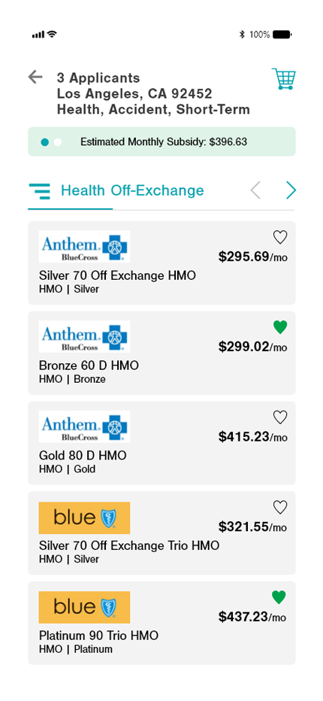Favorite the Silver 70 Off Exchange HMO plan
Screen dimensions: 323x701
click(x=280, y=238)
